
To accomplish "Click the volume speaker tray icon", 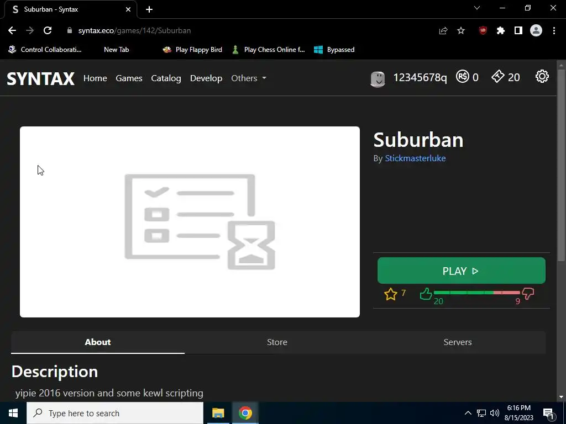I will (495, 413).
